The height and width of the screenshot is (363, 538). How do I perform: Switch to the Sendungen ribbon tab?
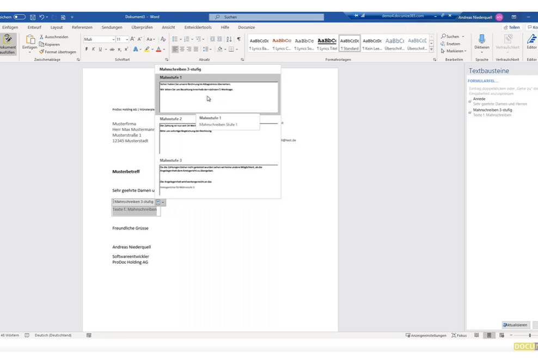(112, 27)
